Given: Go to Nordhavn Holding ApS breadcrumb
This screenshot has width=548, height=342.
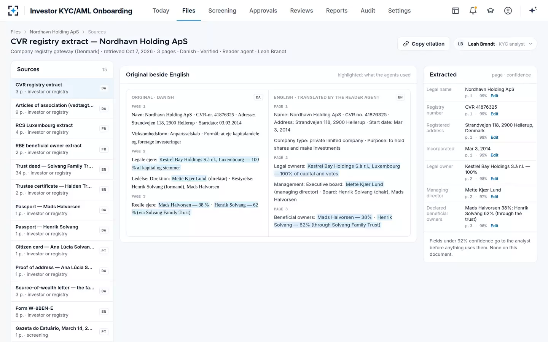Looking at the screenshot, I should click(x=54, y=32).
